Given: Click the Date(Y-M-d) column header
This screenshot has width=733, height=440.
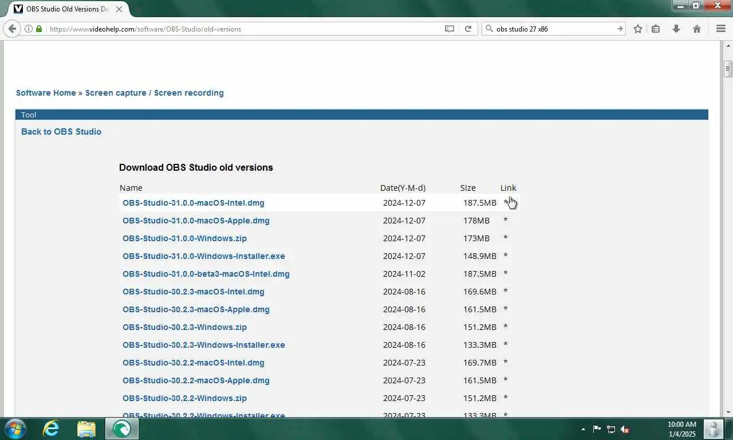Looking at the screenshot, I should 403,188.
